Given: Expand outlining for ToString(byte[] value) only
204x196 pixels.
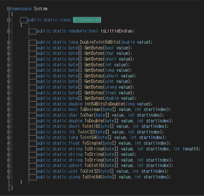Looking at the screenshot, I should coord(9,155).
